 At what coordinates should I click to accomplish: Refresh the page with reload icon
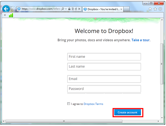pyautogui.click(x=76, y=9)
